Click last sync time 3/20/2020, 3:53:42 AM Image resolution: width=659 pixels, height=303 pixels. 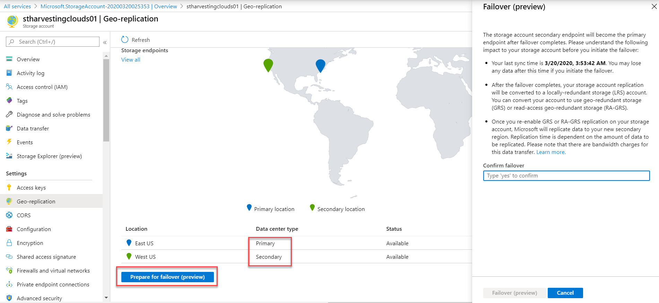click(x=575, y=63)
